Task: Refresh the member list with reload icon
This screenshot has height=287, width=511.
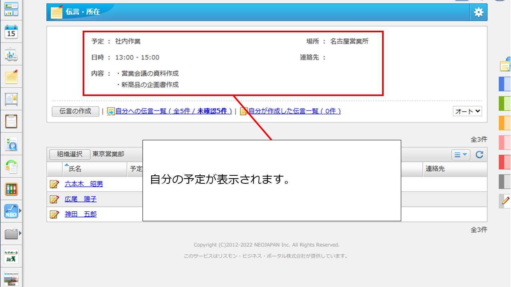Action: click(x=479, y=155)
